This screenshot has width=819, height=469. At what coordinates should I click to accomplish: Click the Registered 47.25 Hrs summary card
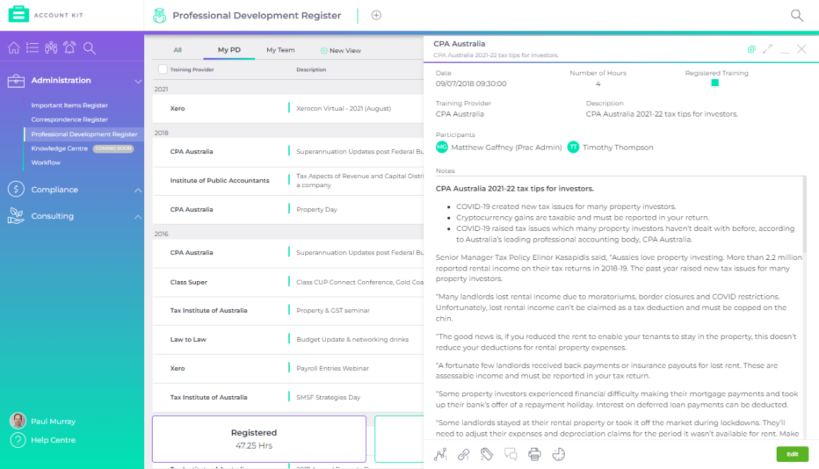[x=259, y=438]
